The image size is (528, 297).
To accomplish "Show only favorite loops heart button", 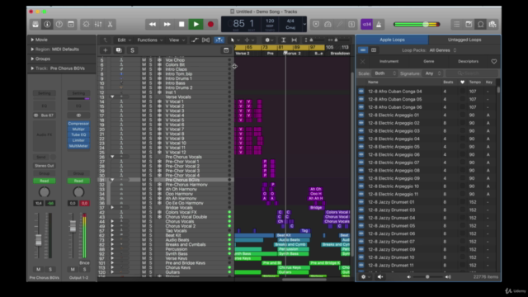I will 493,61.
